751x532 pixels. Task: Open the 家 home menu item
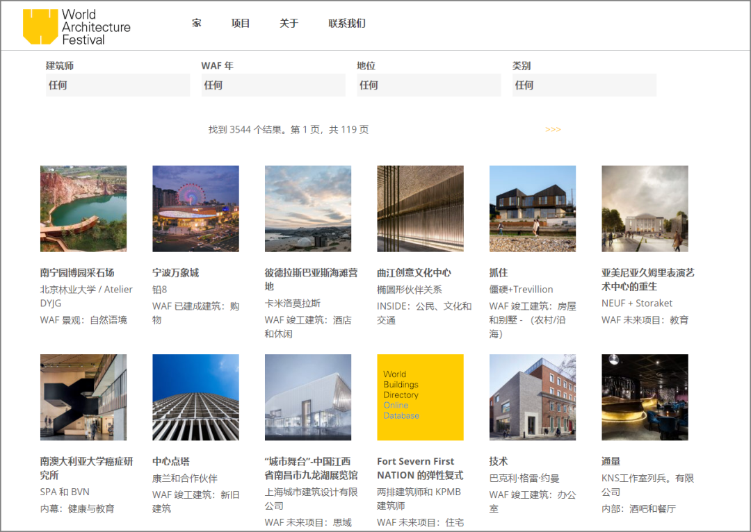(197, 23)
